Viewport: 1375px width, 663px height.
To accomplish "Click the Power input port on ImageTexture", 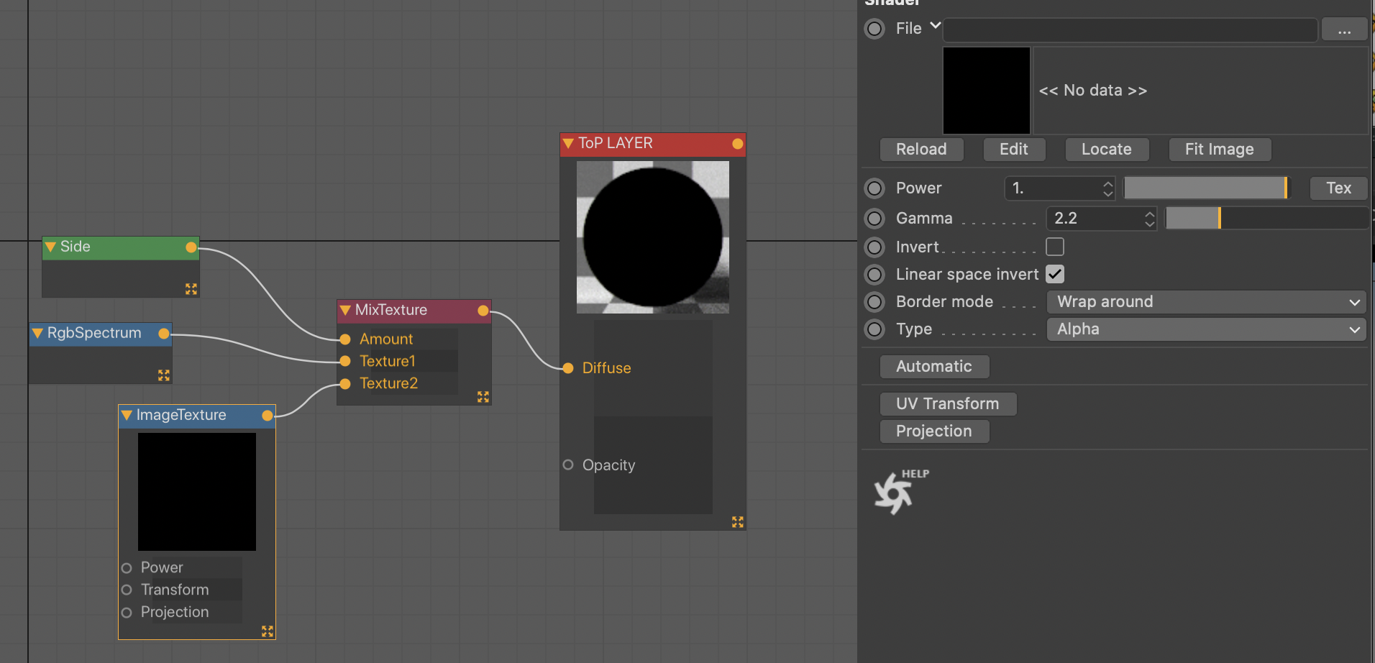I will [127, 568].
